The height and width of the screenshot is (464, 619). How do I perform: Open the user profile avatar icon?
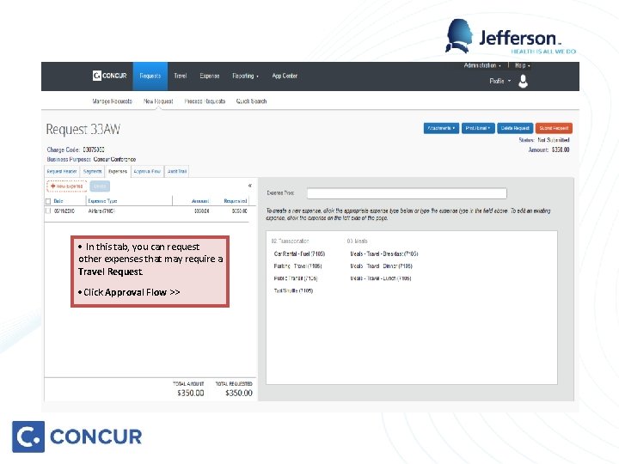tap(523, 81)
